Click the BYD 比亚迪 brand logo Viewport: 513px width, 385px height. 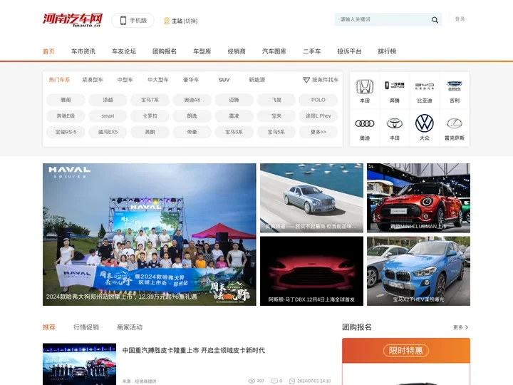point(425,86)
